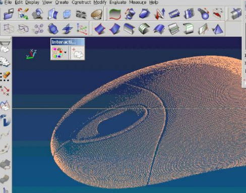246x193 pixels.
Task: Click the greyed curved surface icon
Action: 5,179
